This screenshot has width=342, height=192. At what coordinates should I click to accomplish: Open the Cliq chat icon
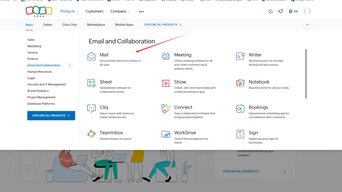(x=92, y=109)
